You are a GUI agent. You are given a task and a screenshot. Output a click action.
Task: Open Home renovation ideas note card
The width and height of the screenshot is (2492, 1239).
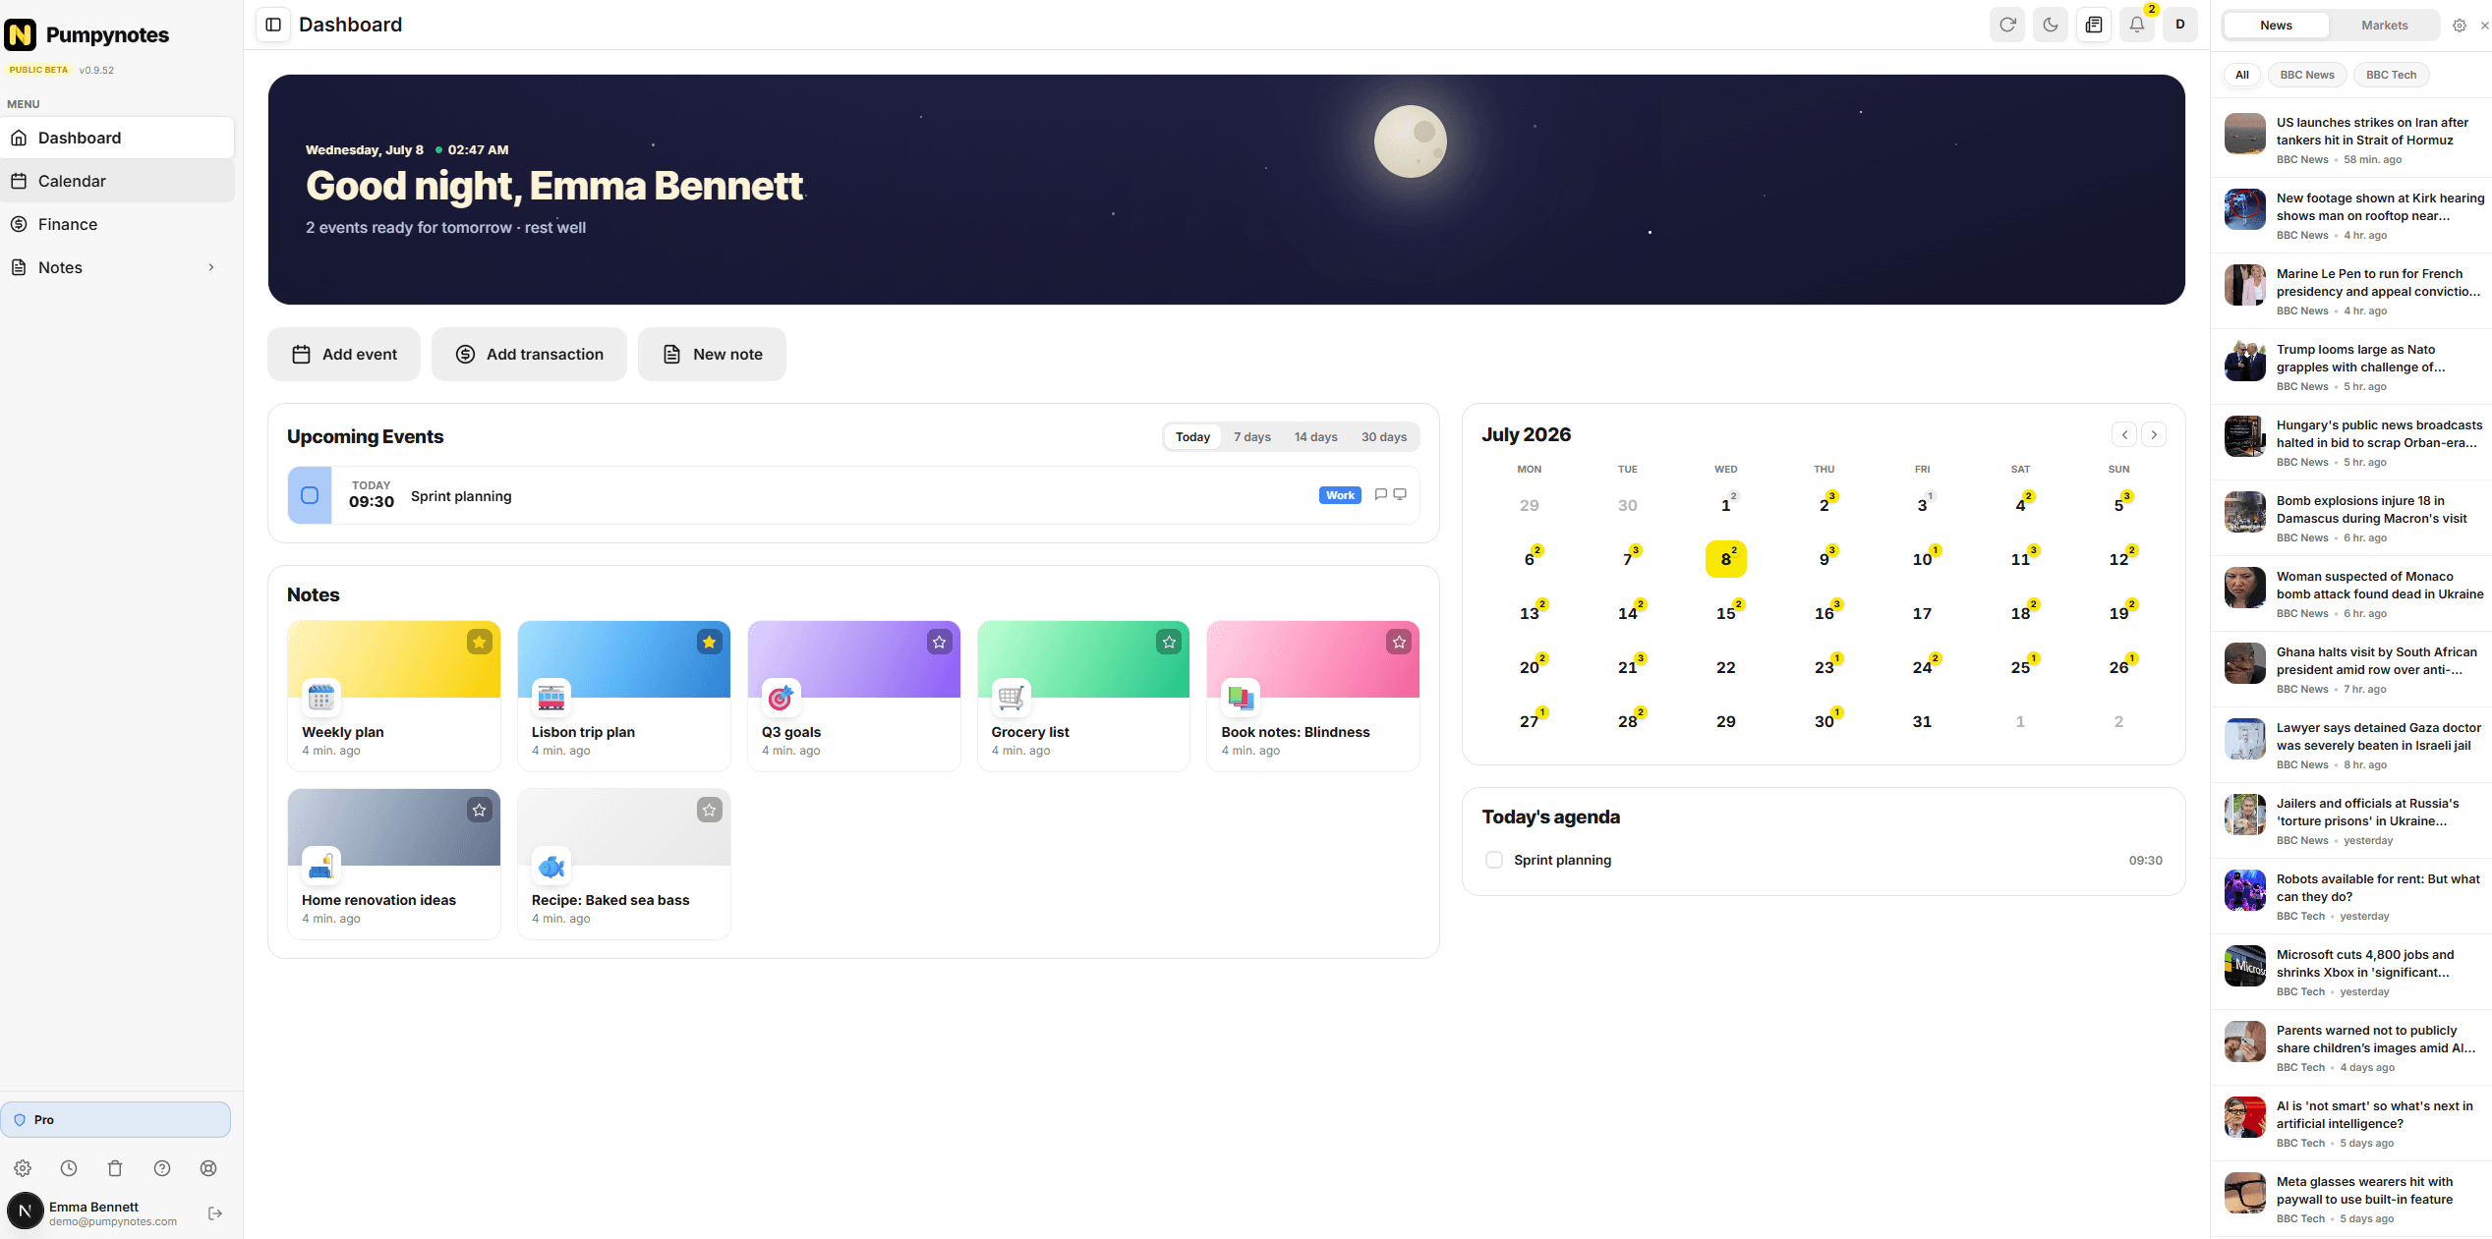click(x=394, y=864)
